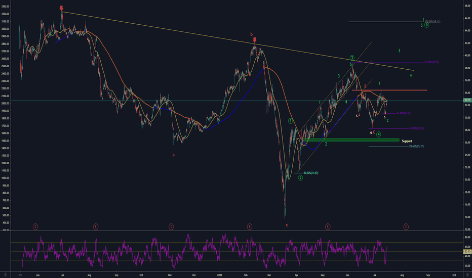Screen dimensions: 472x278
Task: Open the earliest earnings 'E' marker near Jun 2019
Action: (35, 226)
